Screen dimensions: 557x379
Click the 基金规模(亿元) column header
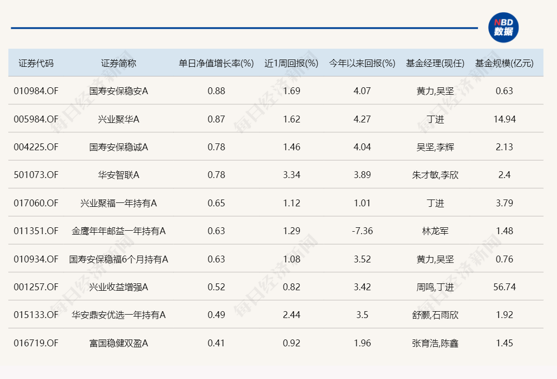tap(504, 63)
